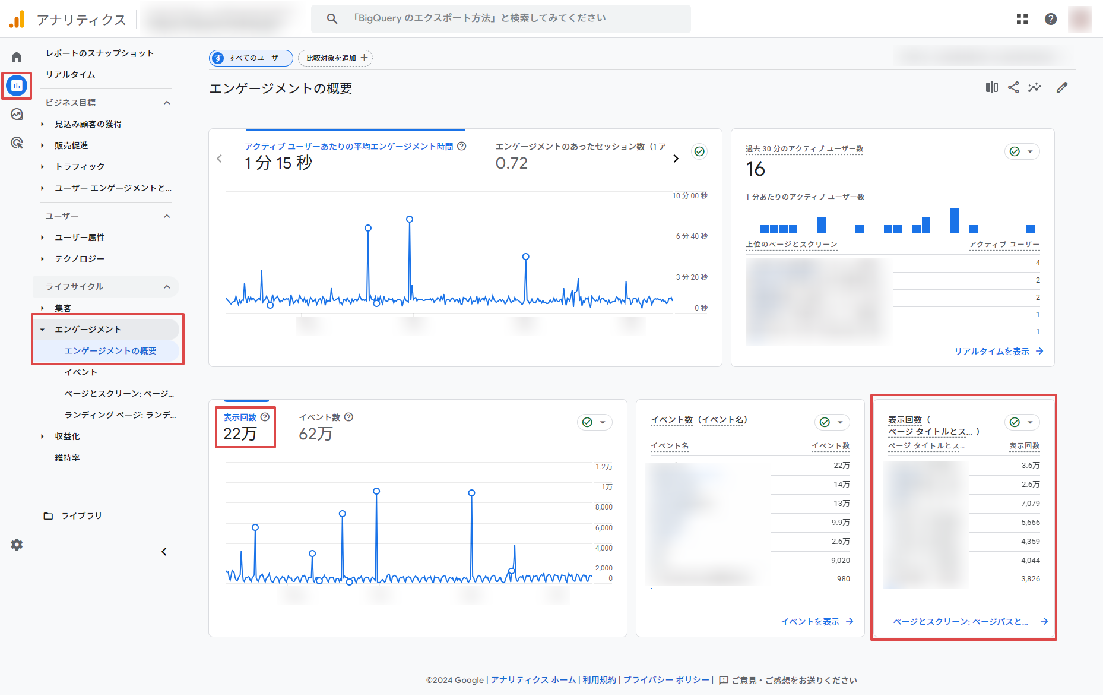The image size is (1103, 696).
Task: Open the Advertising icon in left rail
Action: (17, 143)
